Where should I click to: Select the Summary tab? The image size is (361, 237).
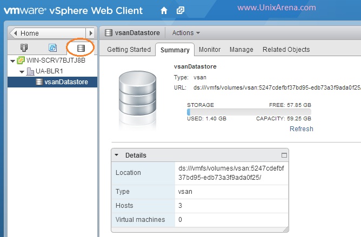(x=175, y=50)
